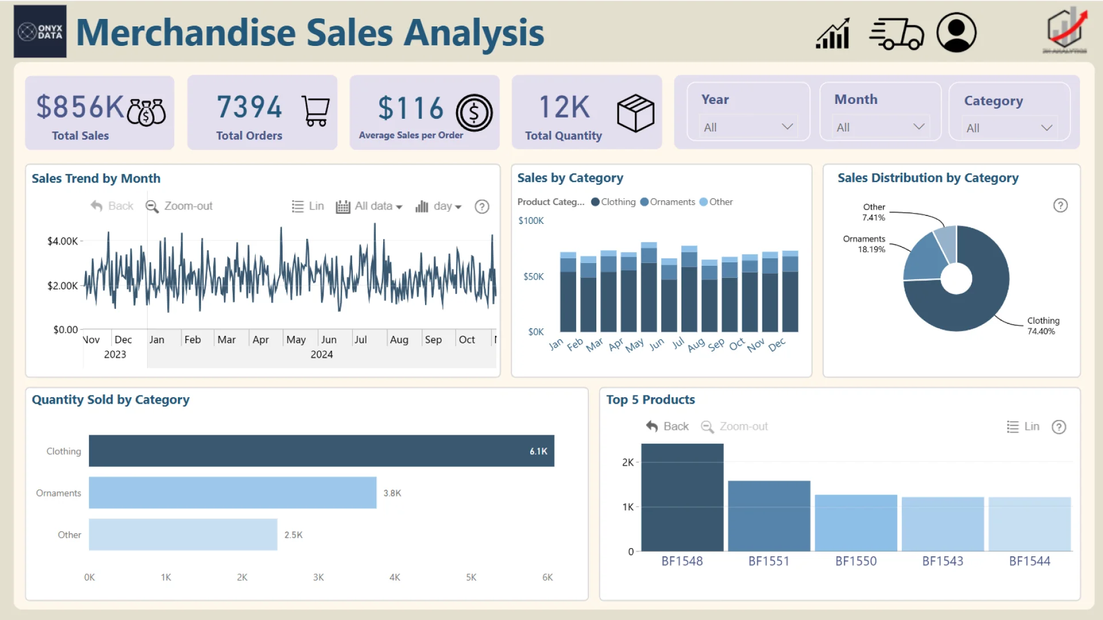Click the Jun 2024 label on trend axis
The image size is (1103, 620).
click(329, 339)
